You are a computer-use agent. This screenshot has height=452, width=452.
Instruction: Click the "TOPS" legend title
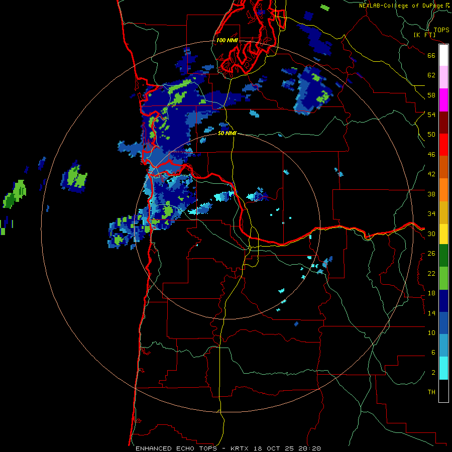point(441,30)
